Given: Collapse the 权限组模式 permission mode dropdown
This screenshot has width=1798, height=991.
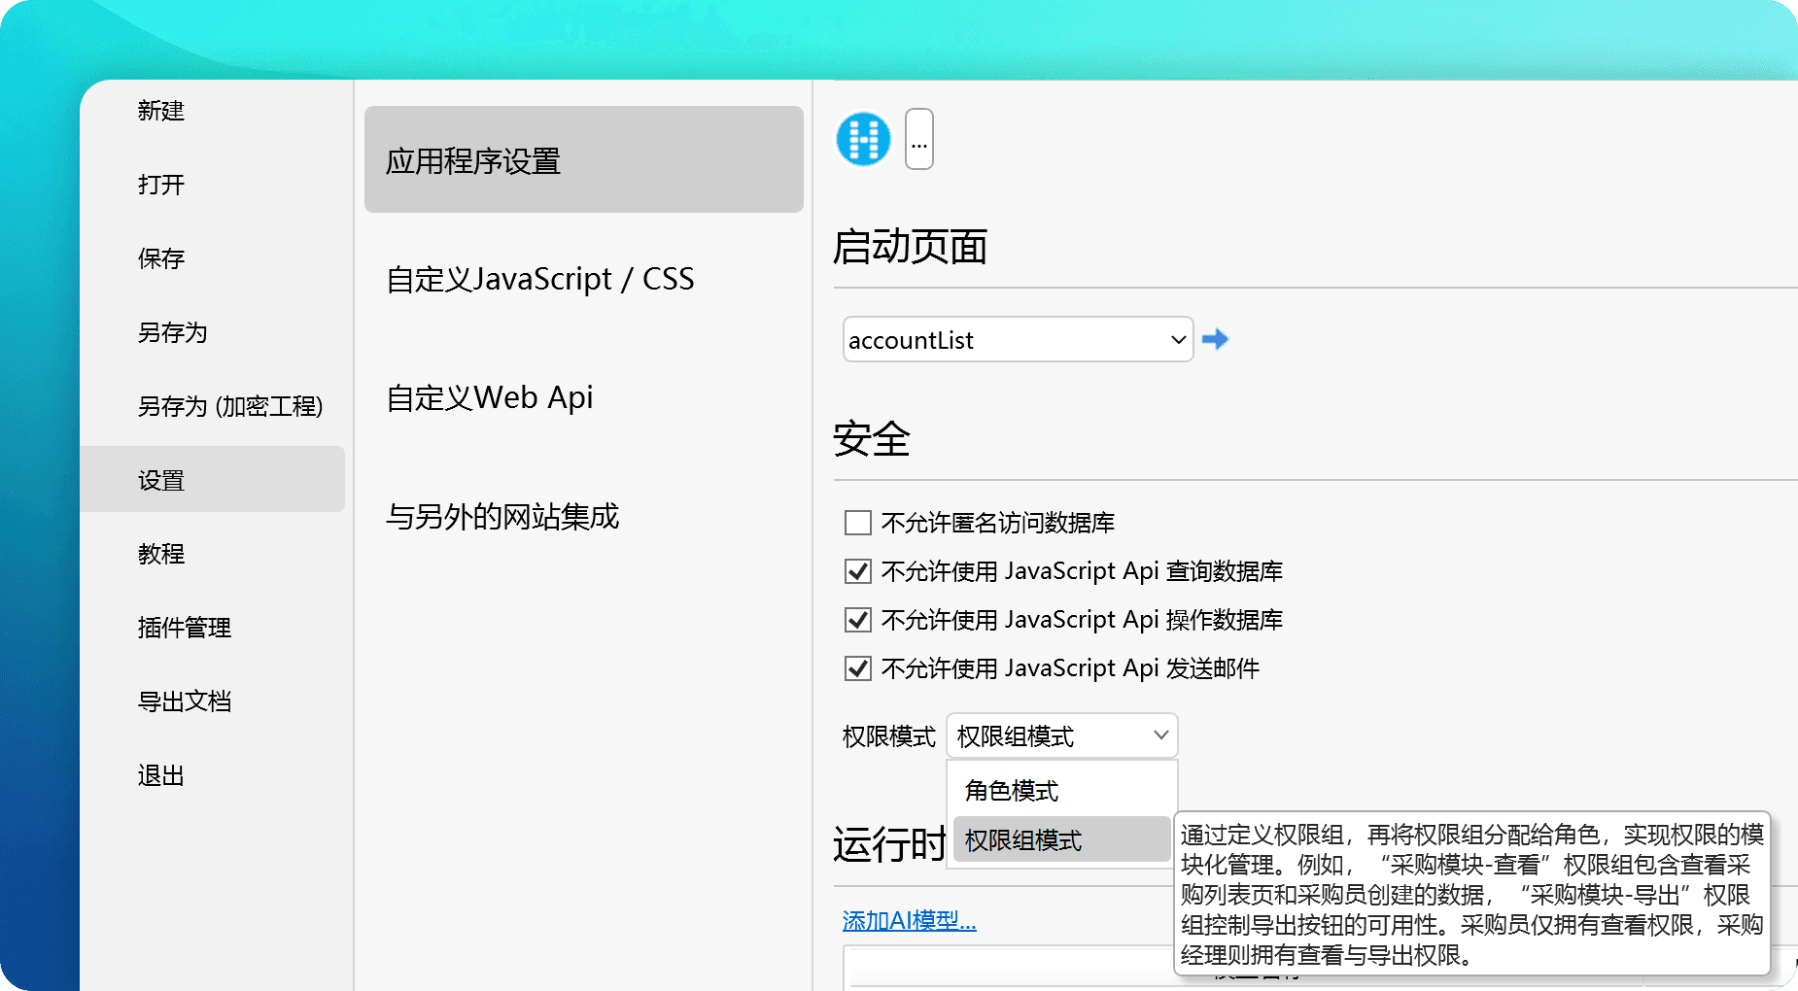Looking at the screenshot, I should click(1061, 735).
